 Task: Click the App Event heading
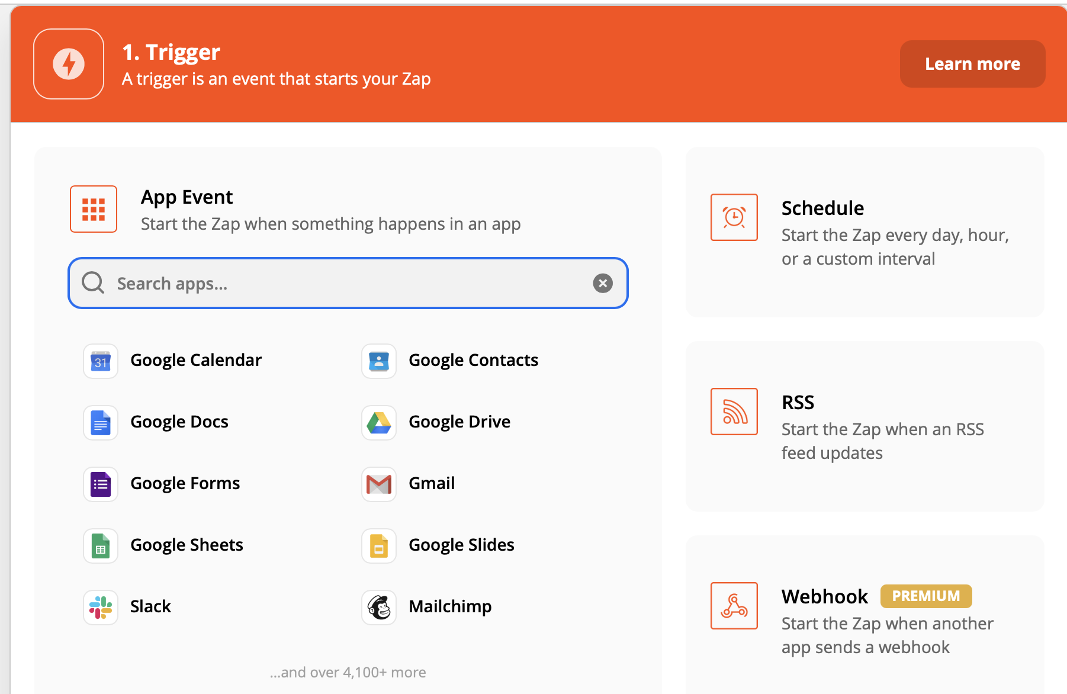[x=187, y=197]
